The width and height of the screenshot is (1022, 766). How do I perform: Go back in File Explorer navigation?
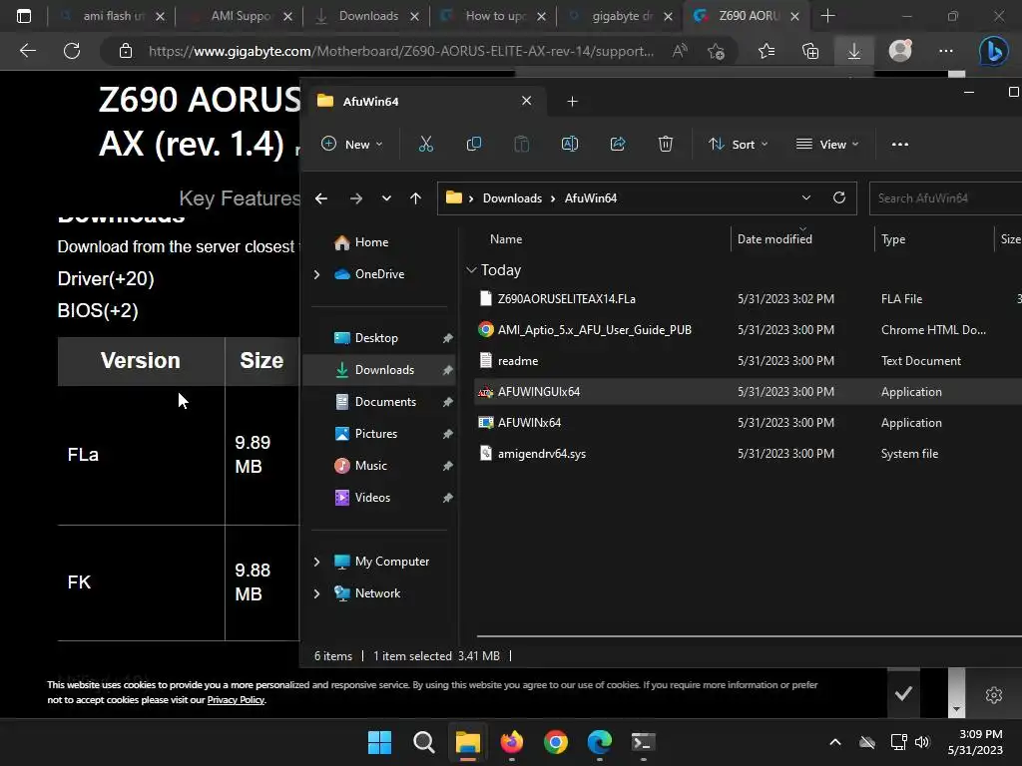pyautogui.click(x=321, y=198)
